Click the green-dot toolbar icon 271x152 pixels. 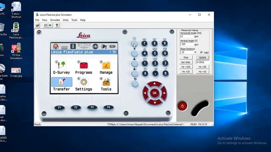(x=50, y=25)
